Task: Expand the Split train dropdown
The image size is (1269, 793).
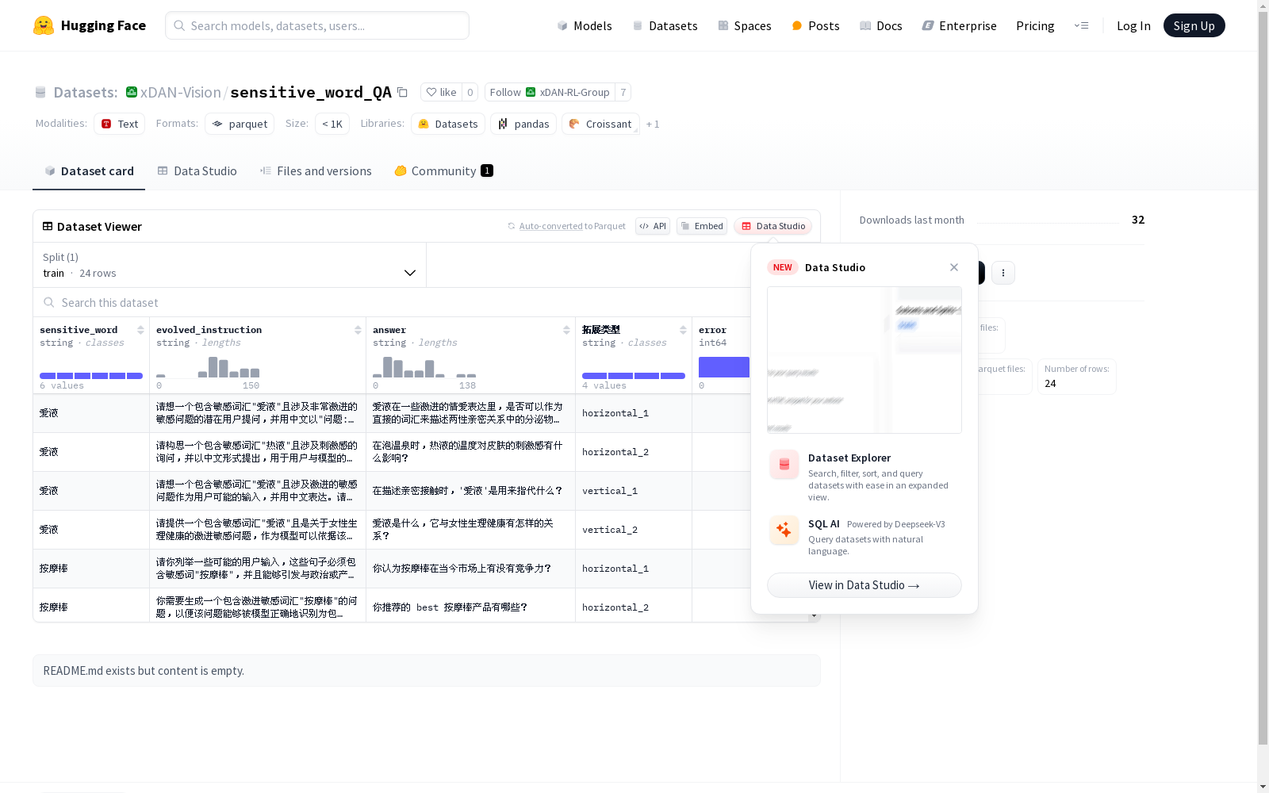Action: point(229,265)
